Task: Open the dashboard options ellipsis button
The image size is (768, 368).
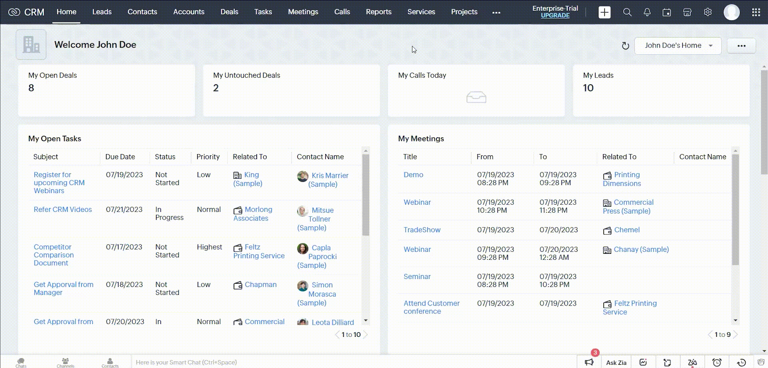Action: [x=741, y=46]
